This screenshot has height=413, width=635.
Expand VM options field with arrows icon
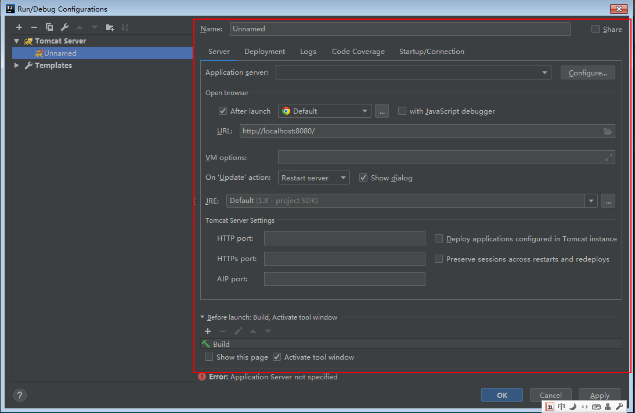point(609,158)
